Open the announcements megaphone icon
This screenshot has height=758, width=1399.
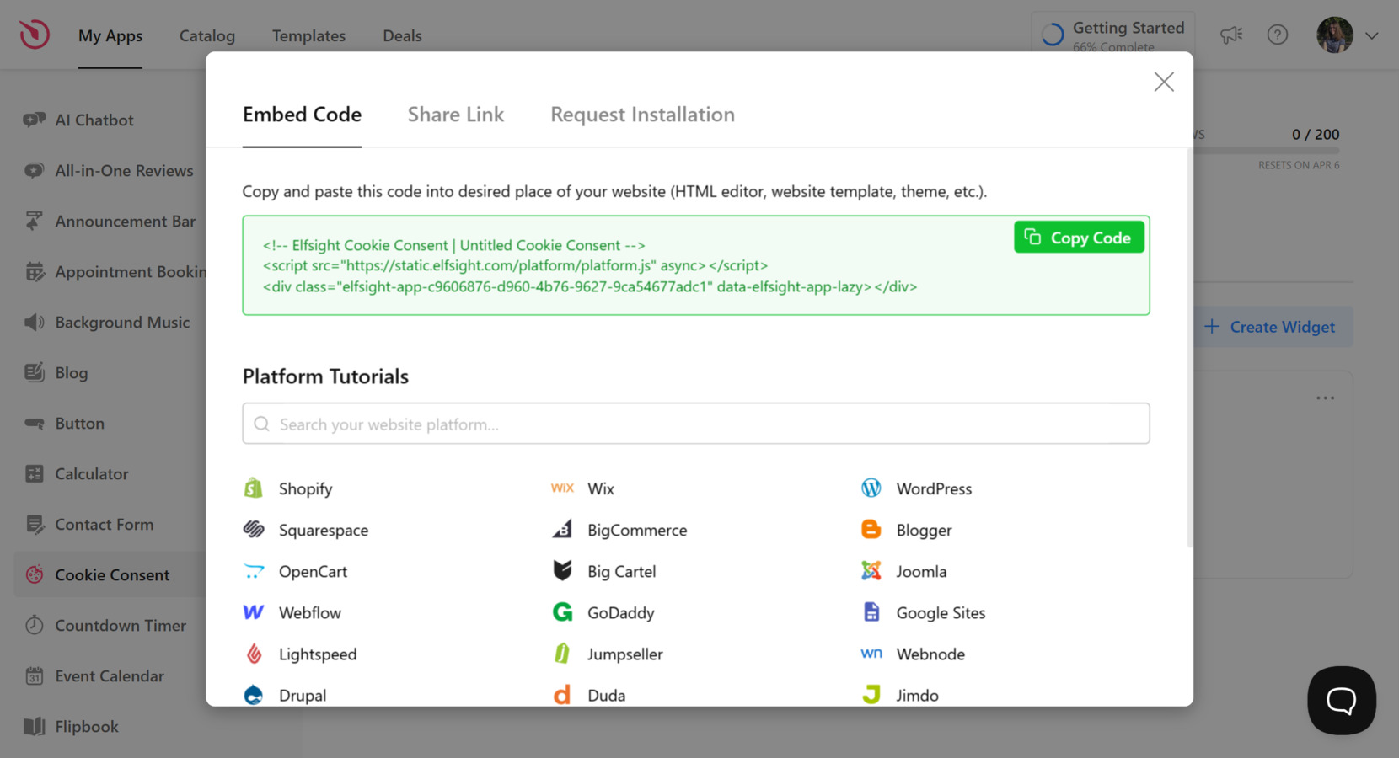[x=1231, y=35]
